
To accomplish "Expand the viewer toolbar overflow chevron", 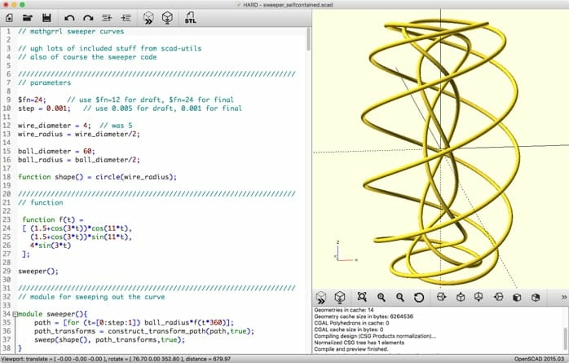I will [563, 297].
